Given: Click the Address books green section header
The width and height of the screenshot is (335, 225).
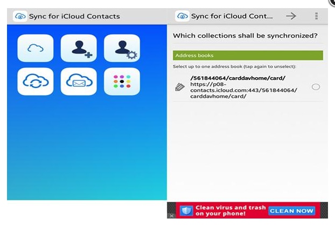Looking at the screenshot, I should 248,56.
